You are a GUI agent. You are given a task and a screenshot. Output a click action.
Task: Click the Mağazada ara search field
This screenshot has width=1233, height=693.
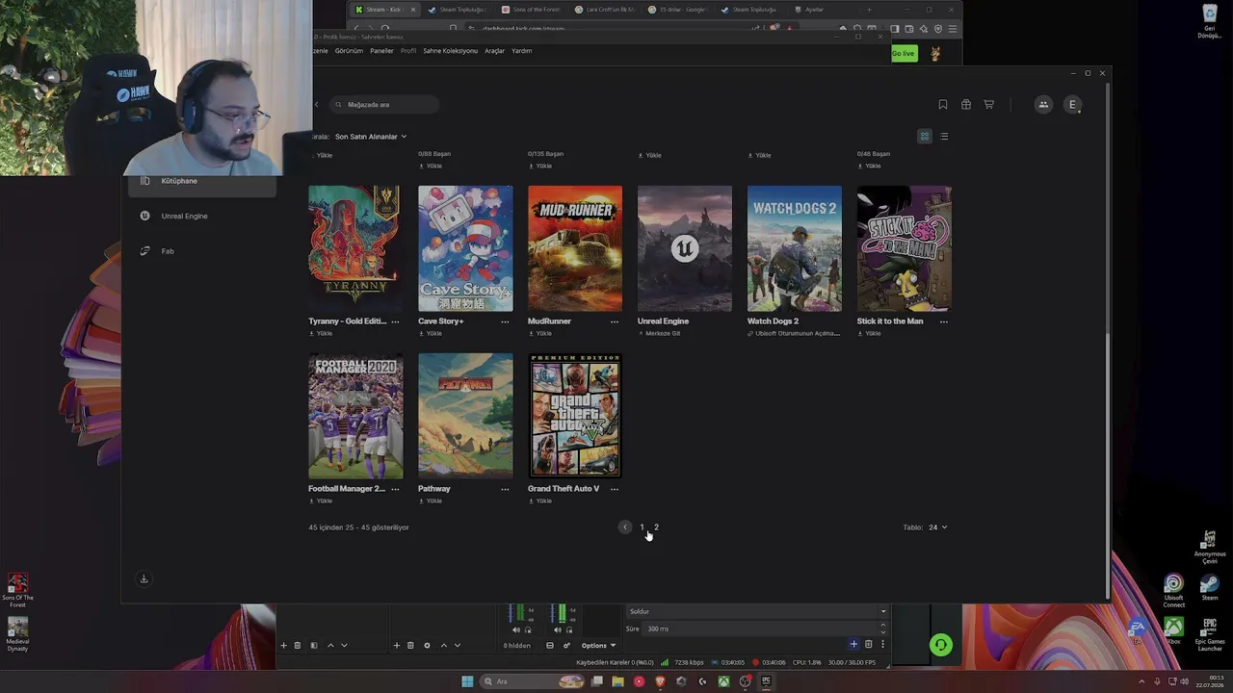tap(384, 105)
